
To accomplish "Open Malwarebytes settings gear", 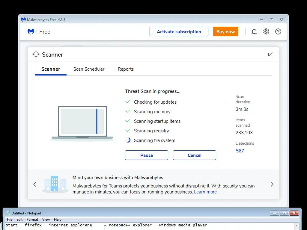I will tap(266, 31).
